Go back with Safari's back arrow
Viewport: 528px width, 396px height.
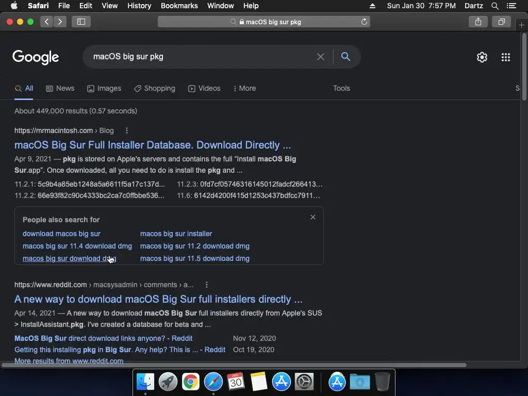point(47,22)
